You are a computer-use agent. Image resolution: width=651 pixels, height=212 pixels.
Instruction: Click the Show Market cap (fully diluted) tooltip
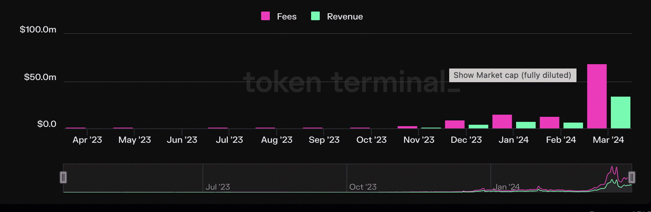click(512, 75)
